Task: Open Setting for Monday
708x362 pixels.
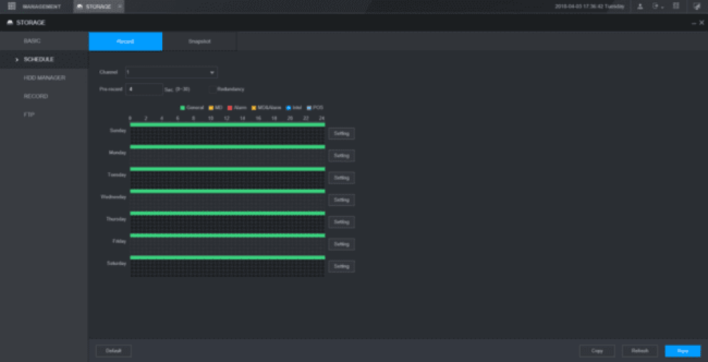Action: [x=341, y=155]
